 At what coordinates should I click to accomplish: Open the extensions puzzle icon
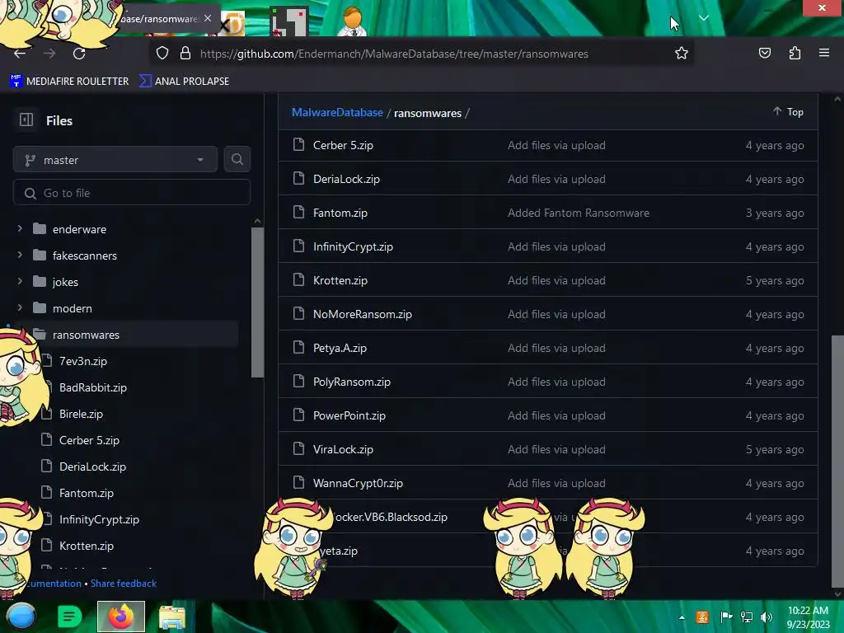pyautogui.click(x=795, y=53)
